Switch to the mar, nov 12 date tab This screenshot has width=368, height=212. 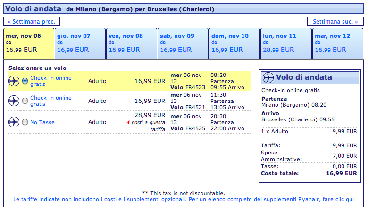[x=337, y=43]
